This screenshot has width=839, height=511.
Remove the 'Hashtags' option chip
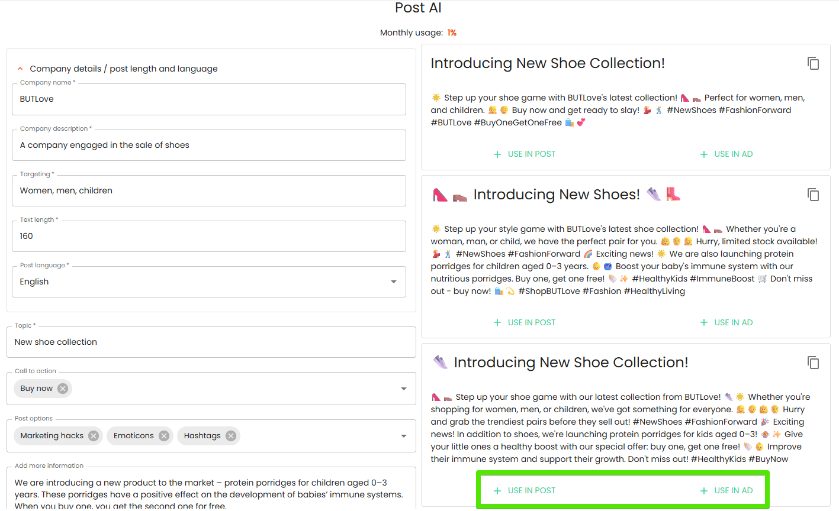coord(231,436)
